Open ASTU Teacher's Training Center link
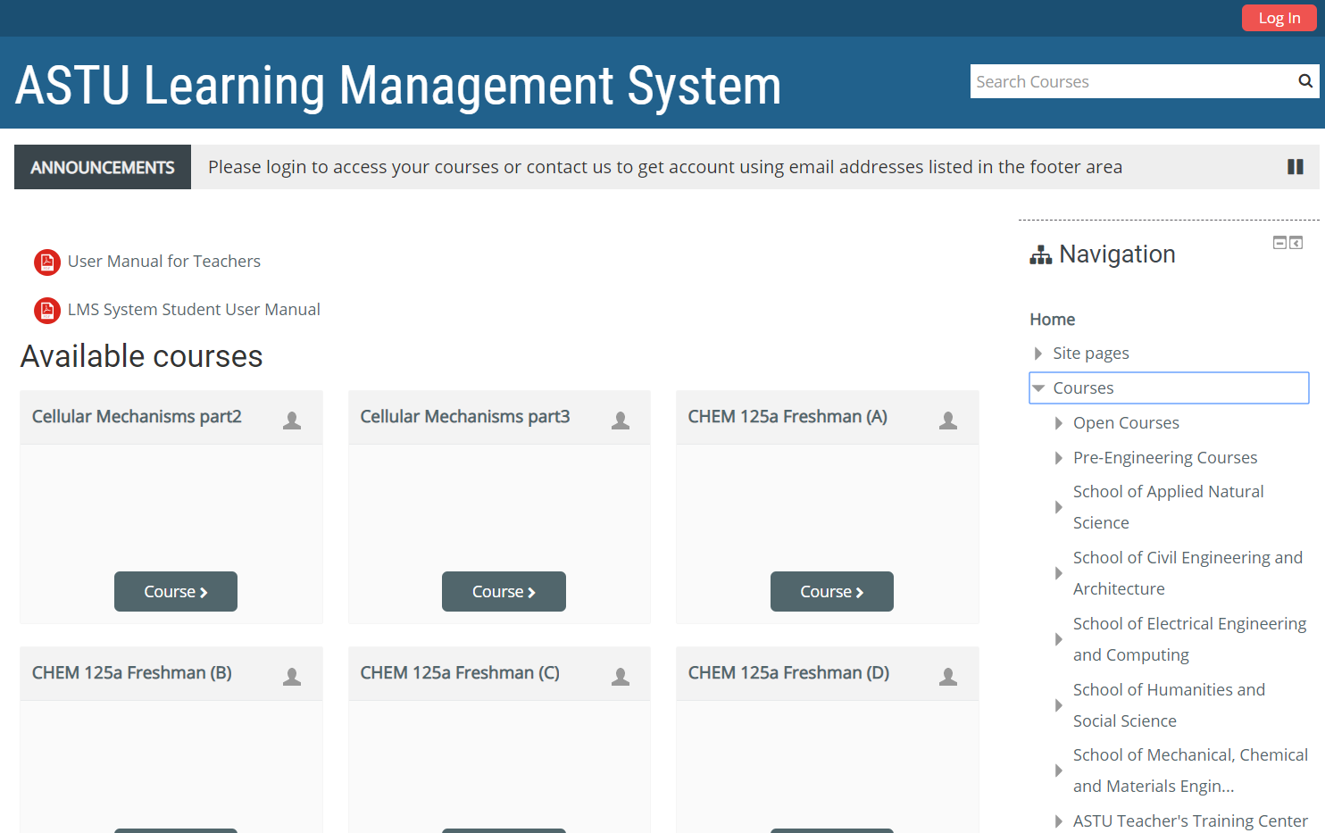Viewport: 1325px width, 833px height. click(x=1190, y=821)
